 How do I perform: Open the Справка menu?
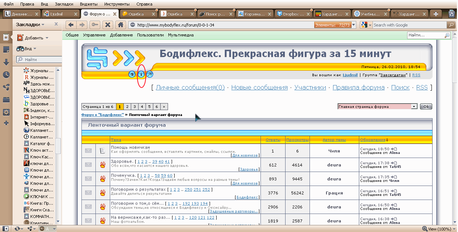pos(144,4)
